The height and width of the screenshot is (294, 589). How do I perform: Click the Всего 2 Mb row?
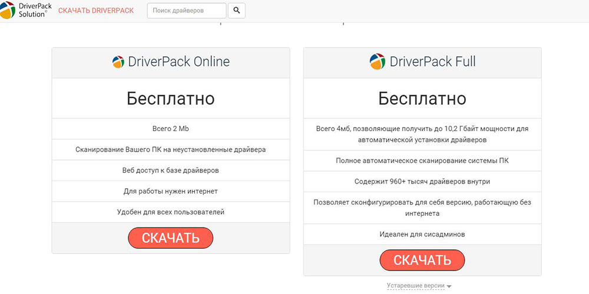(x=171, y=129)
